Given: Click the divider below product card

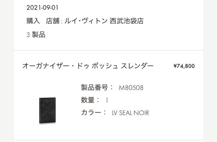Looking at the screenshot, I should point(108,140).
